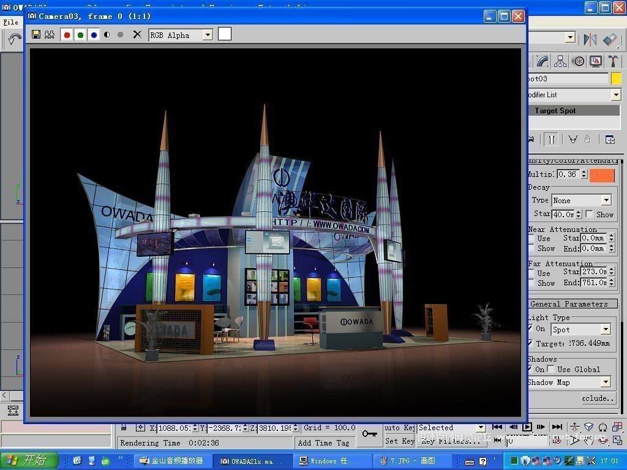Viewport: 627px width, 470px height.
Task: Open the Key Filters... dialog
Action: 451,441
